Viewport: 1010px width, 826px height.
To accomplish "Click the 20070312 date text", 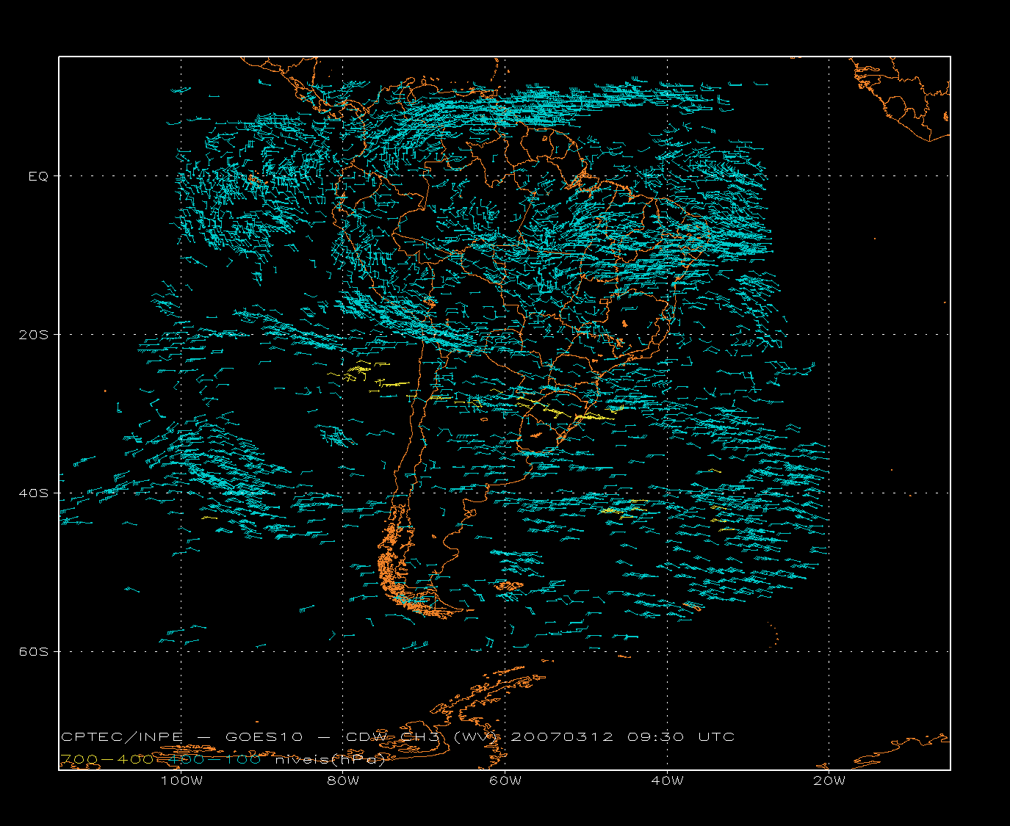I will pyautogui.click(x=562, y=736).
